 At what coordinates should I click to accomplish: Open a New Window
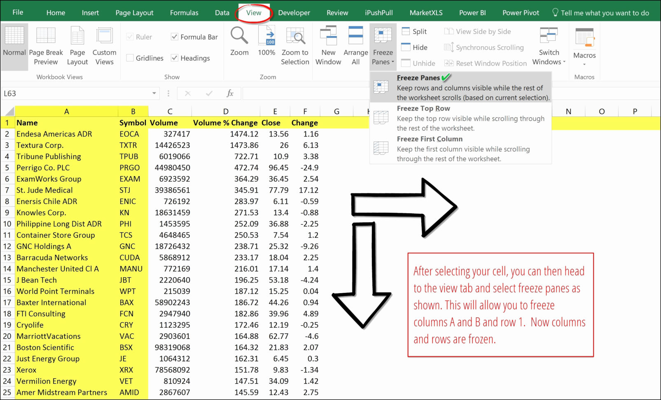[328, 45]
